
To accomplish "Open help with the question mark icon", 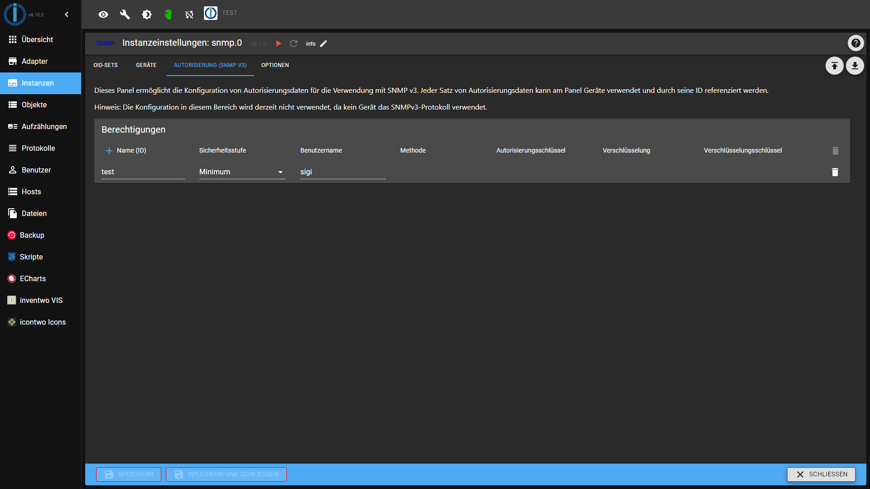I will coord(855,43).
